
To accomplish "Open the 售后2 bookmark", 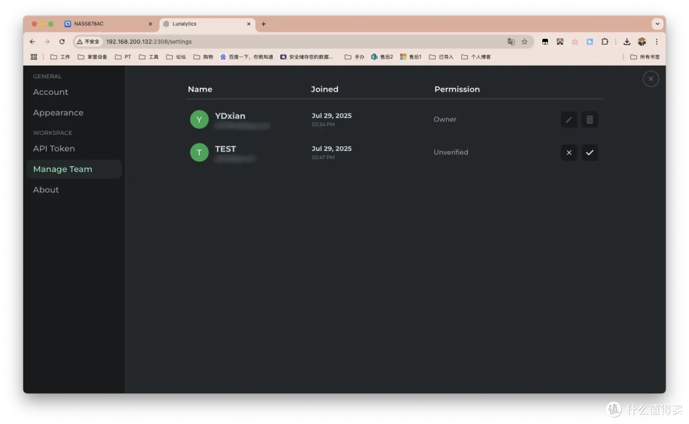I will (382, 57).
